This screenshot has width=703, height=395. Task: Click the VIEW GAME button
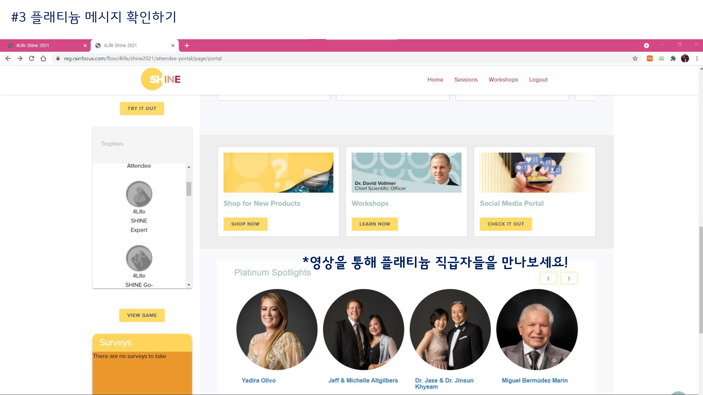[142, 315]
